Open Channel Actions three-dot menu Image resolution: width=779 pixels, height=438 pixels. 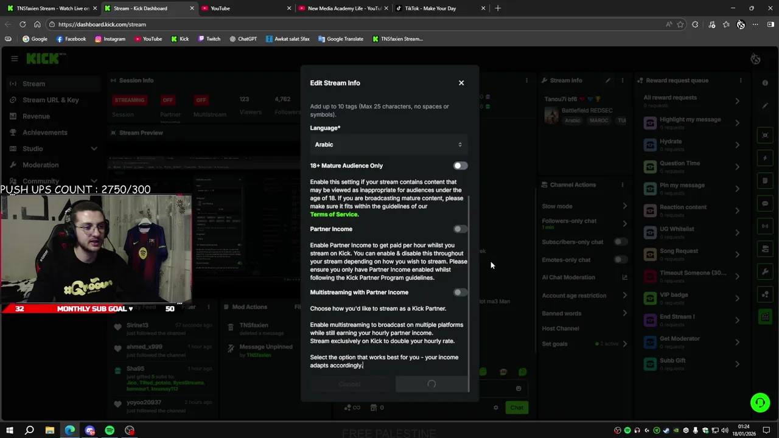coord(622,185)
